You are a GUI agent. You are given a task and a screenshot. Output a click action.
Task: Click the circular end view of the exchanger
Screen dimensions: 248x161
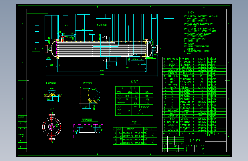coord(52,127)
